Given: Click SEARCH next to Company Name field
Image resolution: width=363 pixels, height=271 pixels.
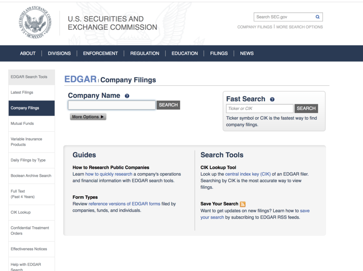Looking at the screenshot, I should (x=168, y=105).
